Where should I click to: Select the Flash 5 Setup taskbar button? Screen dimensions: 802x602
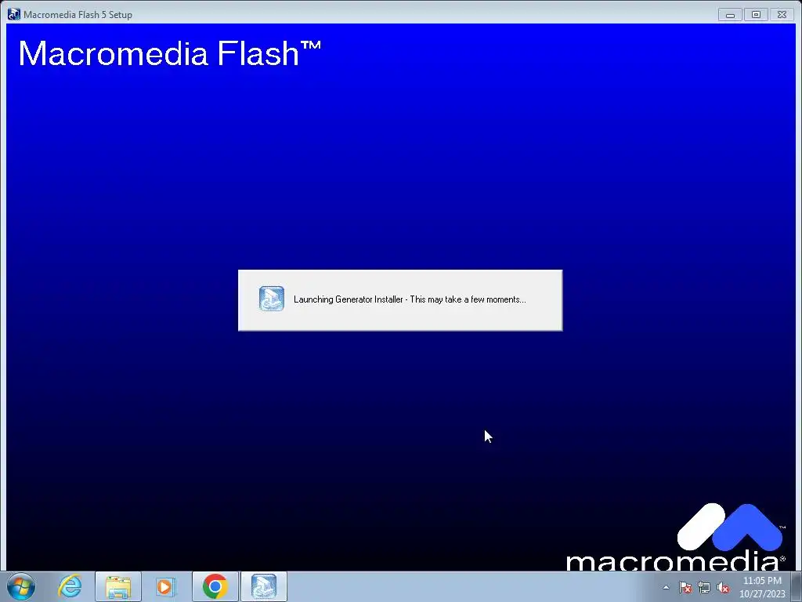pos(264,586)
